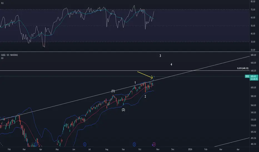Select the wave label (2) in parentheses

123,110
